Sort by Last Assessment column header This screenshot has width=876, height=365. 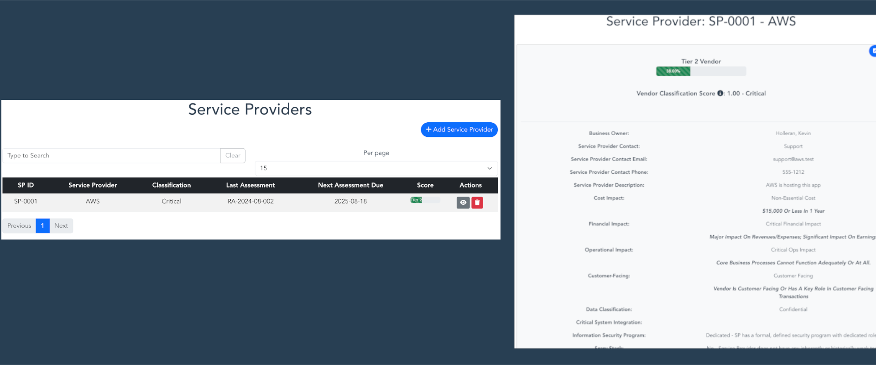click(250, 185)
